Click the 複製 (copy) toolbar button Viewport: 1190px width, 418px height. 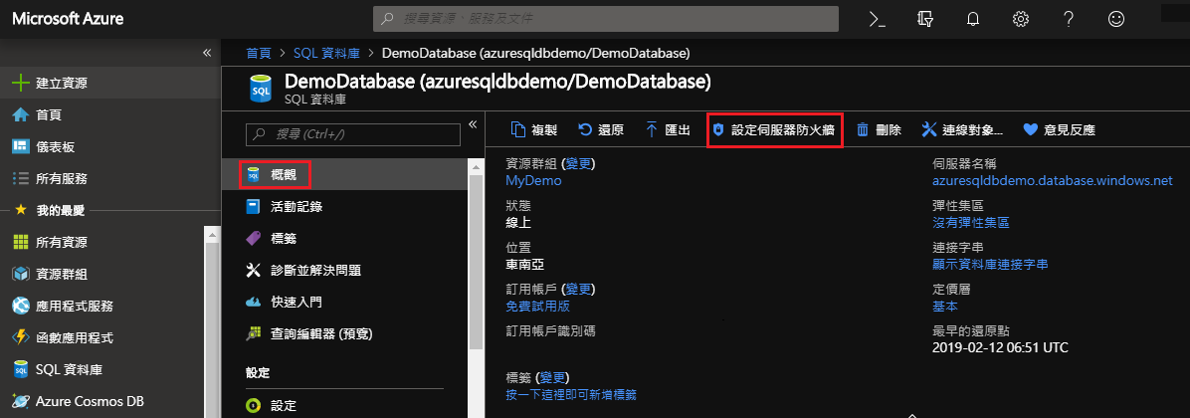533,129
